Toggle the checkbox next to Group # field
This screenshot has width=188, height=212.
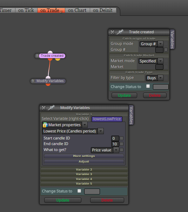pos(166,50)
